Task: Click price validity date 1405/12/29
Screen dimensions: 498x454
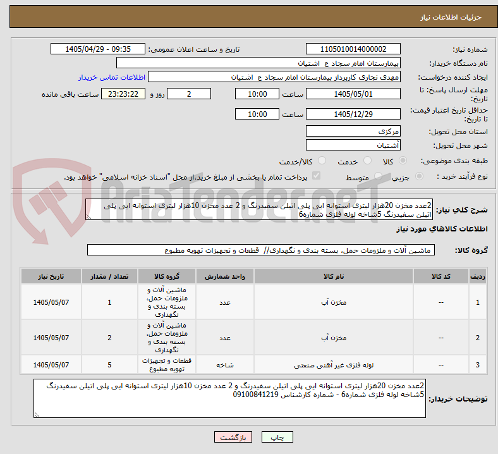Action: pos(353,114)
